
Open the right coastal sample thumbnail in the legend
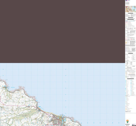(x=134, y=9)
